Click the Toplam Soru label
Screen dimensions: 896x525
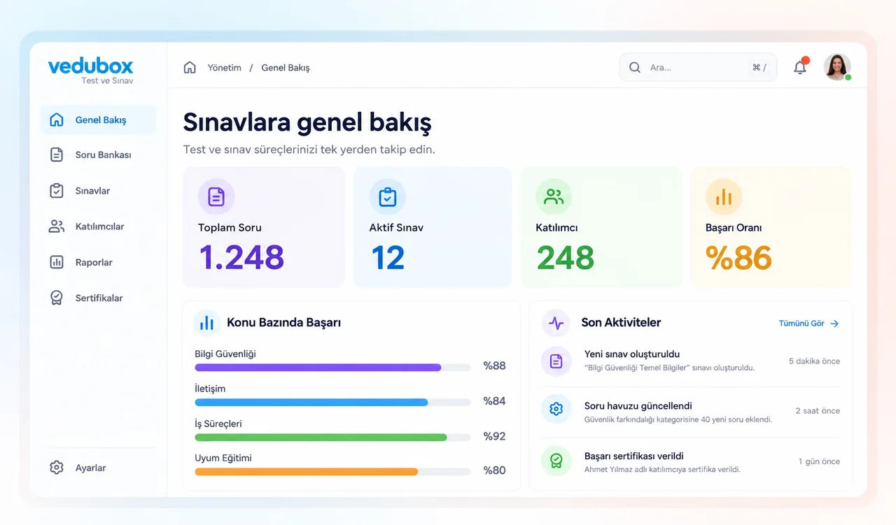[230, 228]
